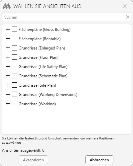Check the Grundrisse (Floor Plan) checkbox

click(15, 57)
